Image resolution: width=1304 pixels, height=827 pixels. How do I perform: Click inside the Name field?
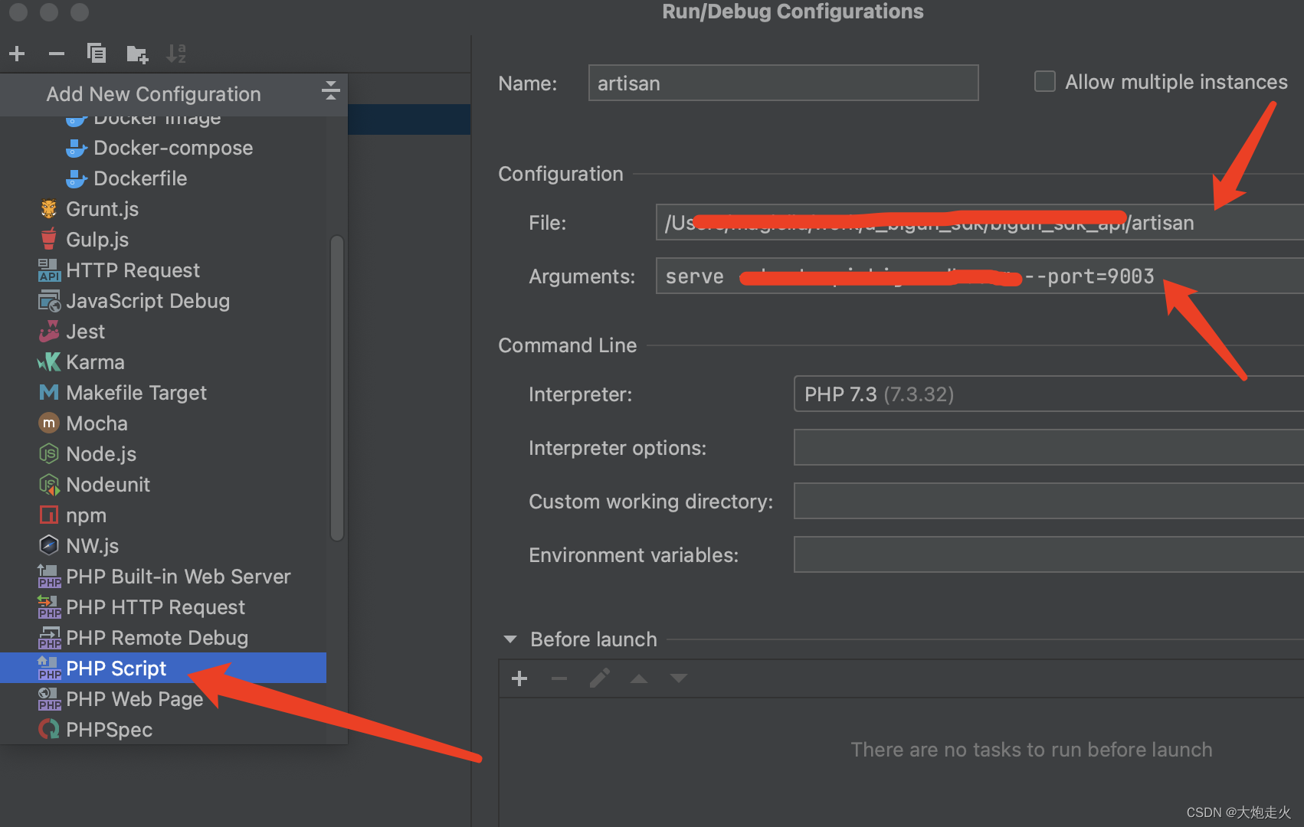[782, 82]
